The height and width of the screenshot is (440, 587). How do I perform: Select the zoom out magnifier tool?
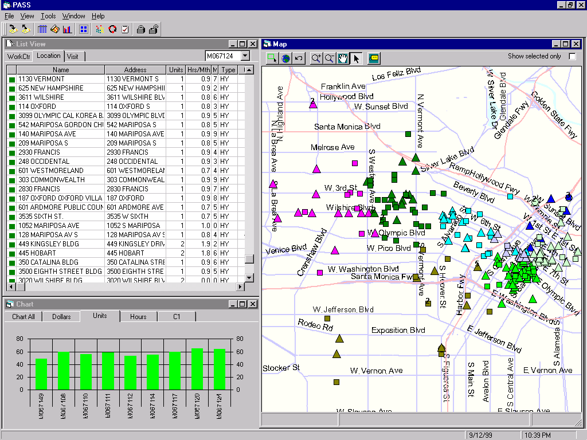click(330, 58)
